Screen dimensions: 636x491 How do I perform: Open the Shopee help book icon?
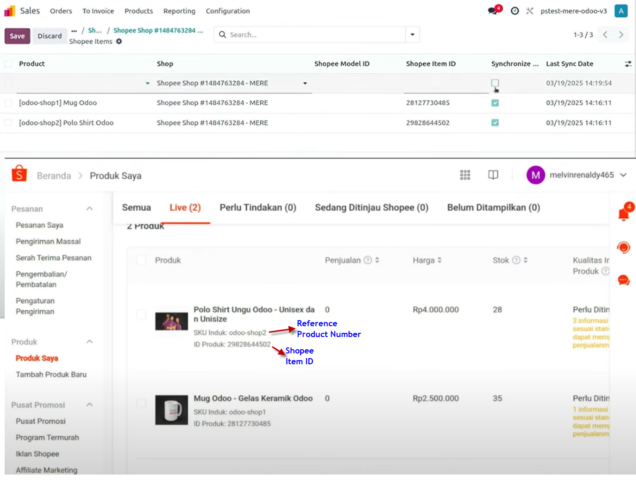tap(493, 175)
